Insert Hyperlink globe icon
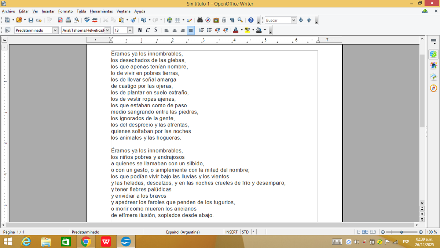This screenshot has width=440, height=248. 169,20
